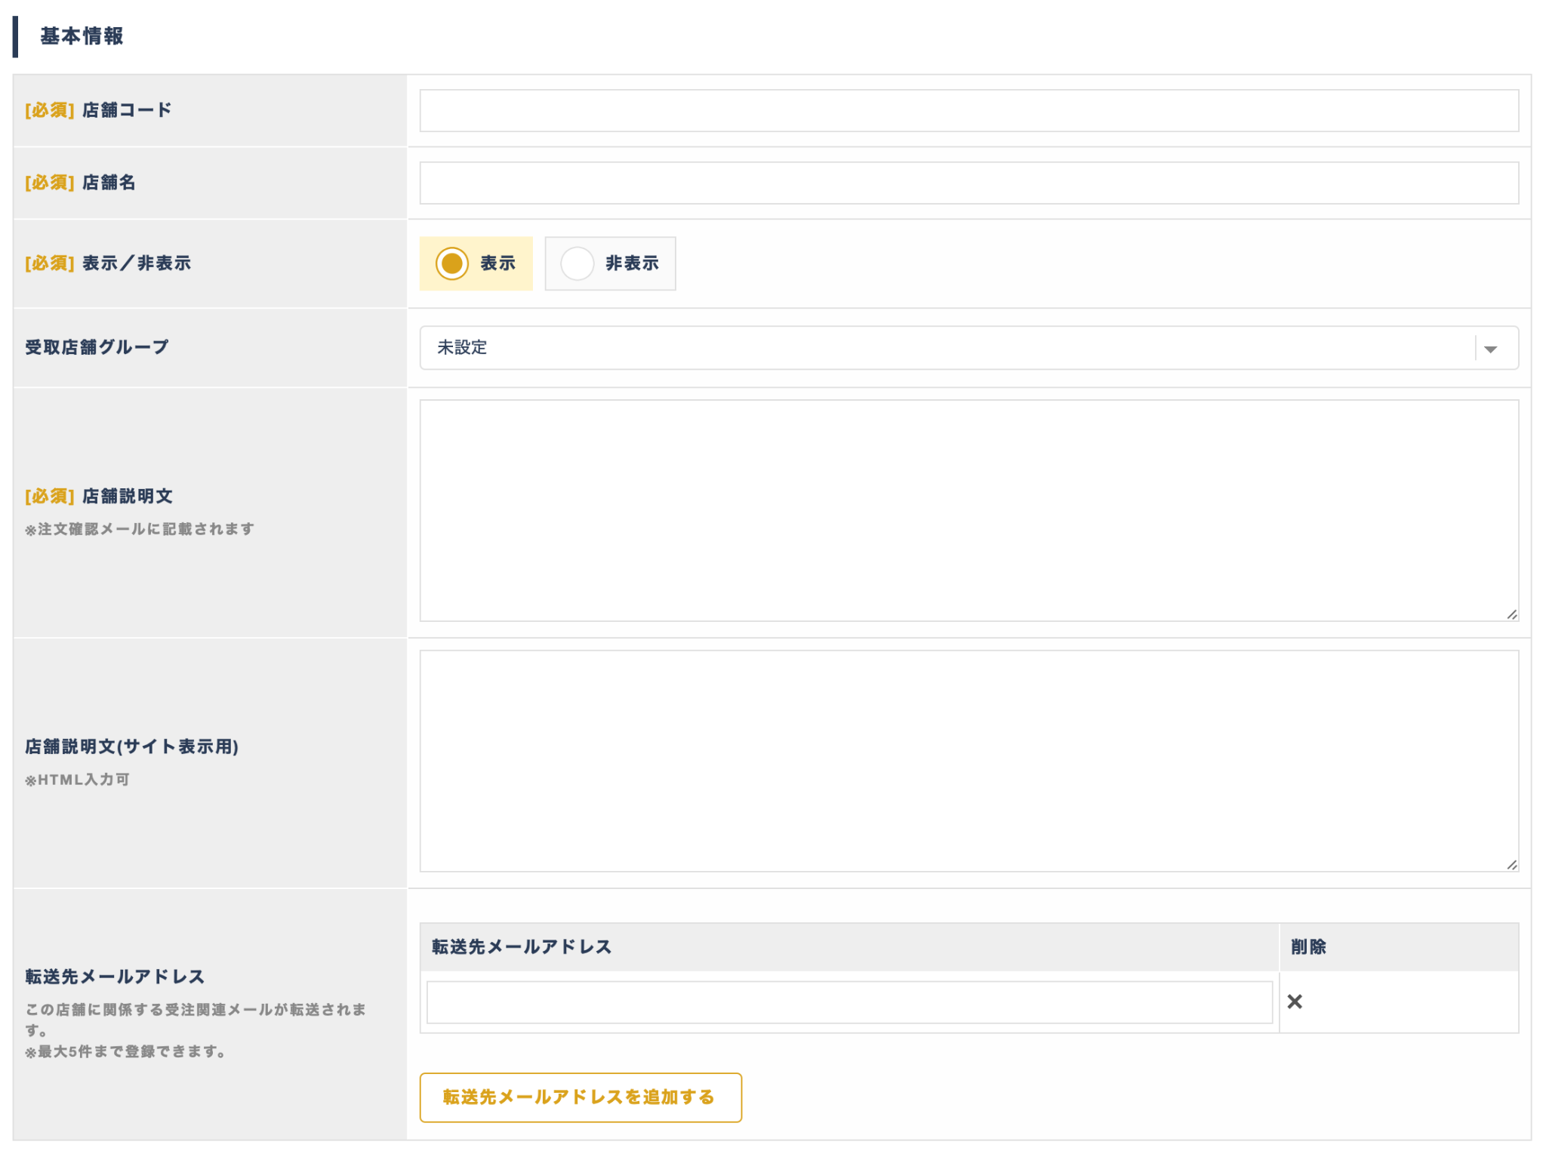The image size is (1546, 1157).
Task: Delete the forwarding email row with X
Action: tap(1294, 1002)
